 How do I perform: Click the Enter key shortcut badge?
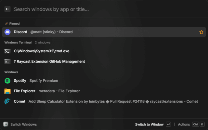pyautogui.click(x=168, y=124)
